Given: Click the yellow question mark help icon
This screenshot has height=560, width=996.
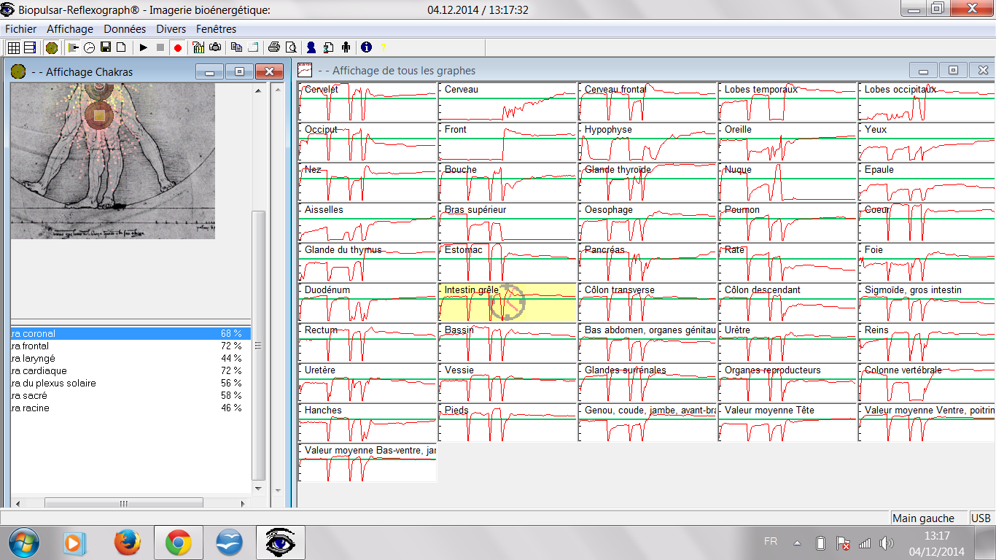Looking at the screenshot, I should point(384,47).
